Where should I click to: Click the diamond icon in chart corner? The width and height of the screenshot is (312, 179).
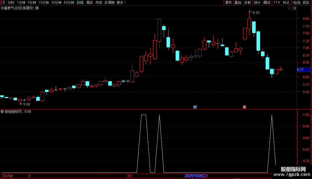(x=289, y=8)
